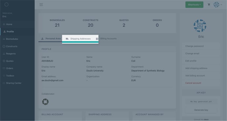Click the Cancel account link
Image resolution: width=227 pixels, height=121 pixels.
(193, 83)
